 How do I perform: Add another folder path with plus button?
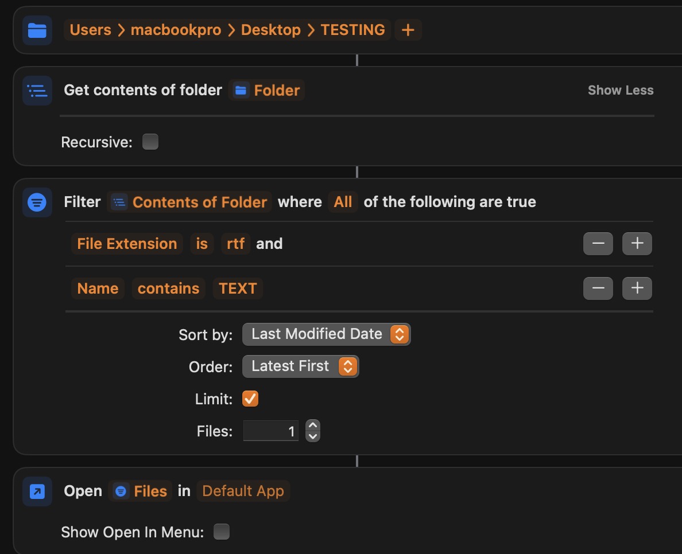click(408, 30)
